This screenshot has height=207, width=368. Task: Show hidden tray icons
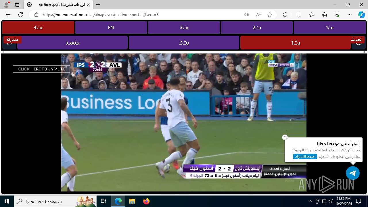310,201
